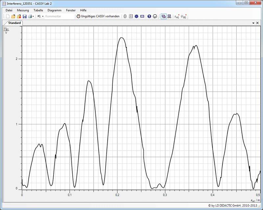Close the Standard diagram panel
The width and height of the screenshot is (263, 210).
(258, 23)
